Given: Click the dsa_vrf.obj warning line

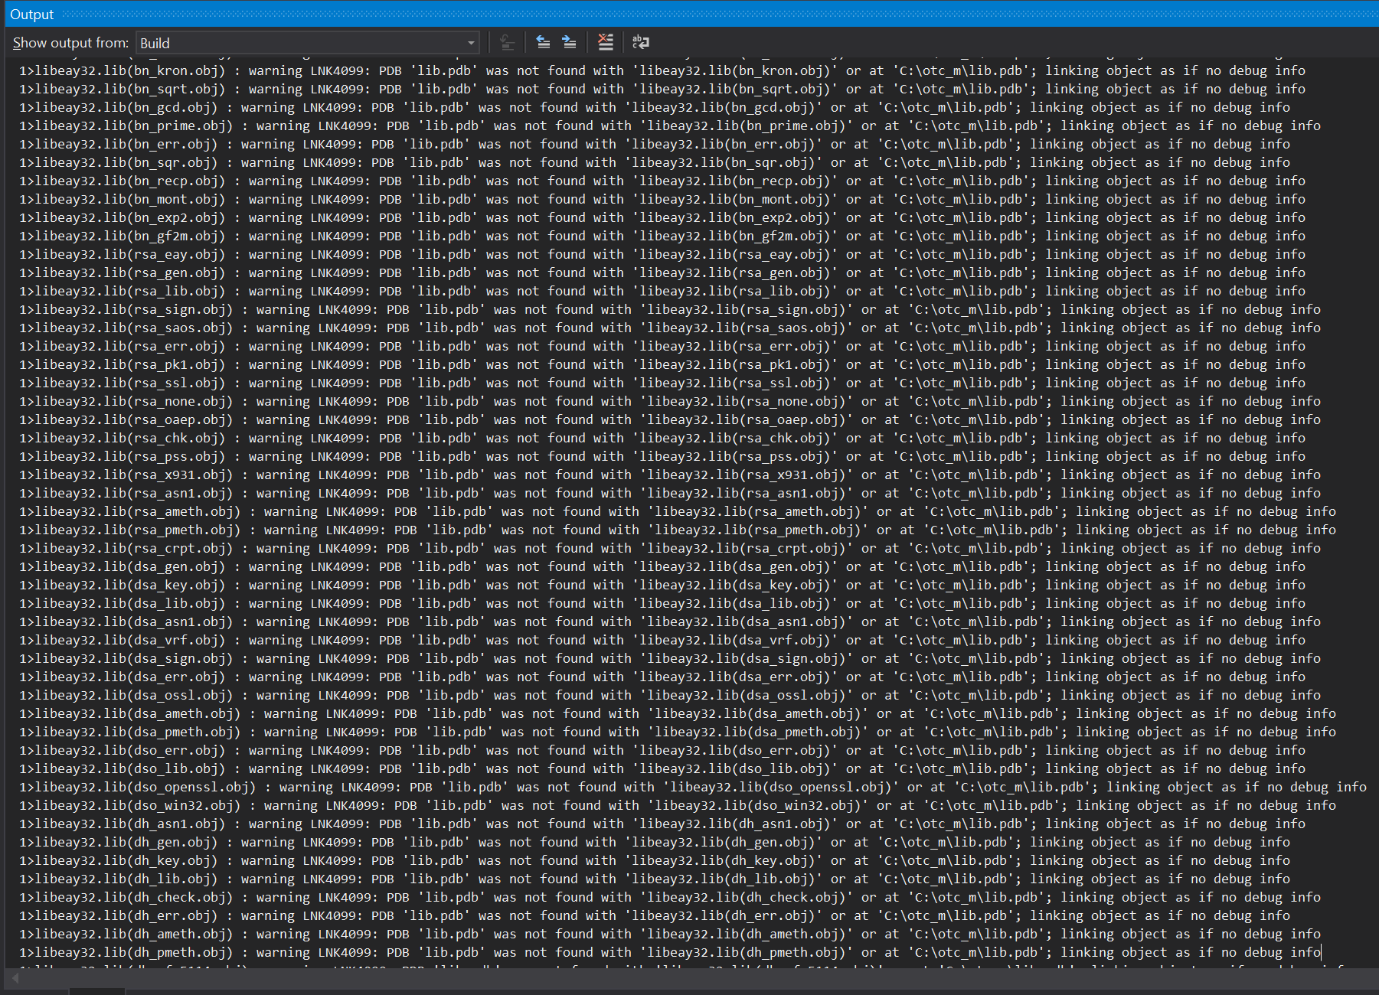Looking at the screenshot, I should [x=662, y=640].
